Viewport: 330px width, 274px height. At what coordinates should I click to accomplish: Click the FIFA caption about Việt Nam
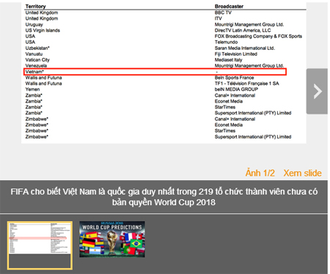tap(164, 197)
